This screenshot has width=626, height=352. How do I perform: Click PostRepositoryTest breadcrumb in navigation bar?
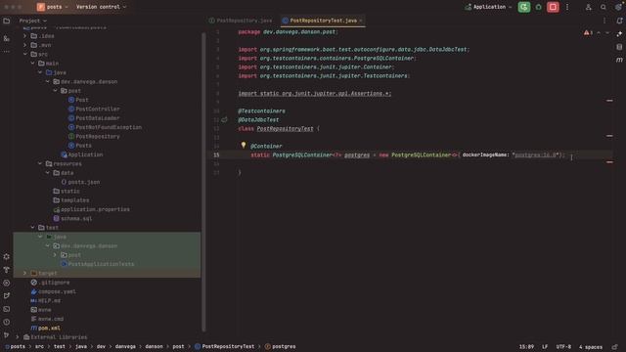click(224, 347)
